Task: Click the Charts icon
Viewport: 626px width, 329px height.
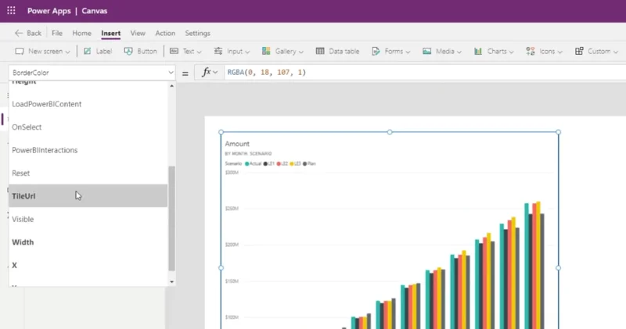Action: coord(478,51)
